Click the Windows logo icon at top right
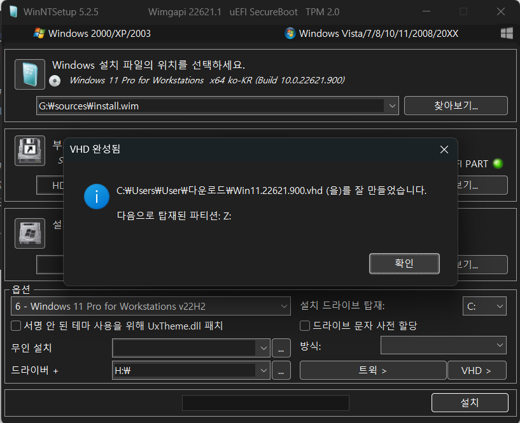Viewport: 520px width, 423px height. [x=507, y=33]
